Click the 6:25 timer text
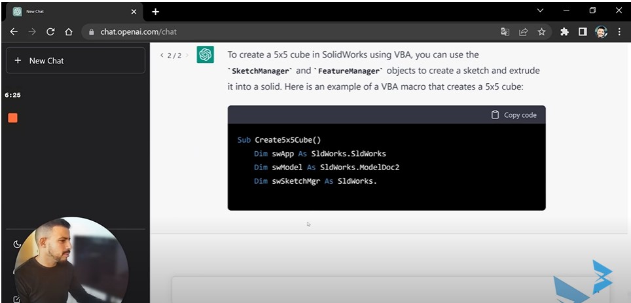Viewport: 631px width, 303px height. point(12,96)
